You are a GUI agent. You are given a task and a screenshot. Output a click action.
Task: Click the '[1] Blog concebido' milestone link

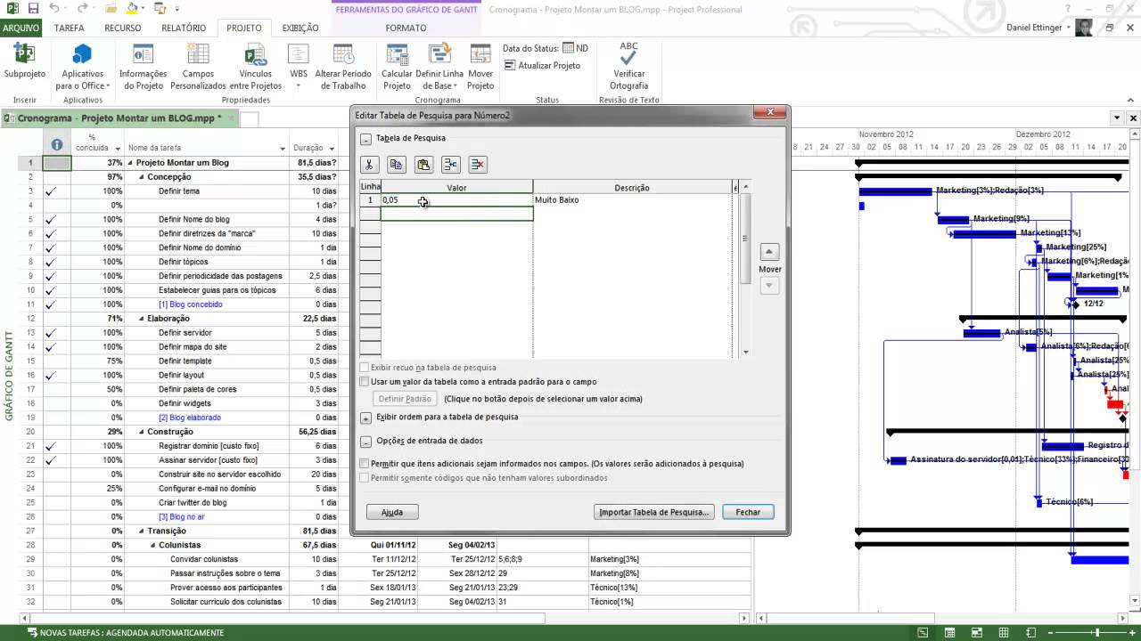[191, 304]
